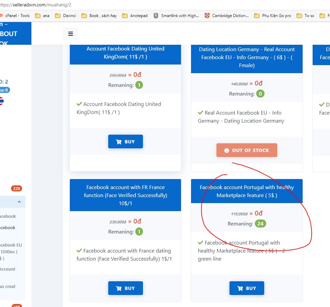330x307 pixels.
Task: Click the browser address bar URL
Action: point(36,5)
